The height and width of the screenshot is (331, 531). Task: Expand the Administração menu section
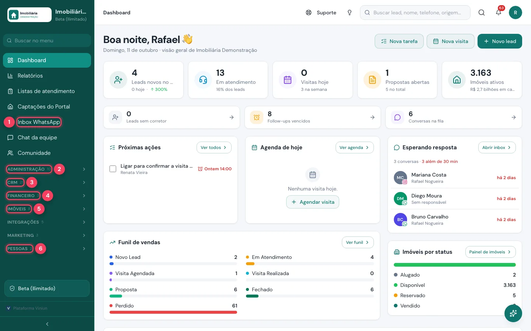point(47,169)
